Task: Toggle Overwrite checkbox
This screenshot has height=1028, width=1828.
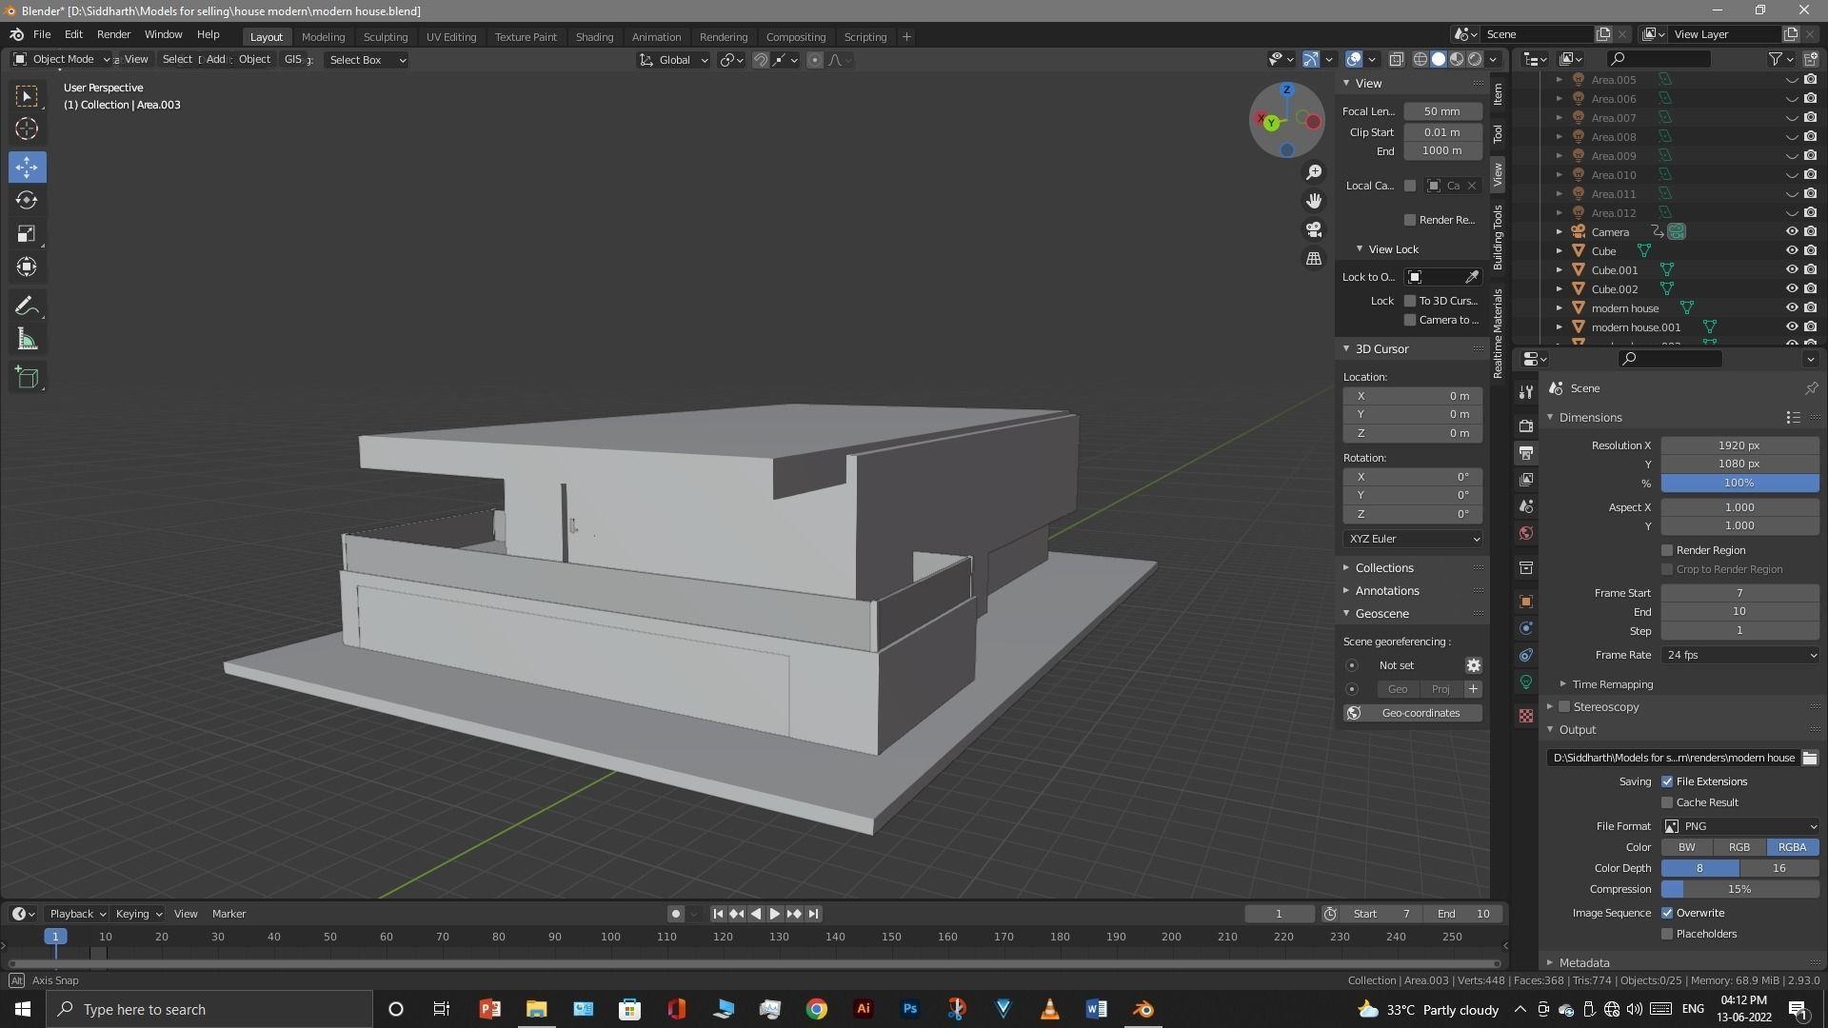Action: pos(1667,913)
